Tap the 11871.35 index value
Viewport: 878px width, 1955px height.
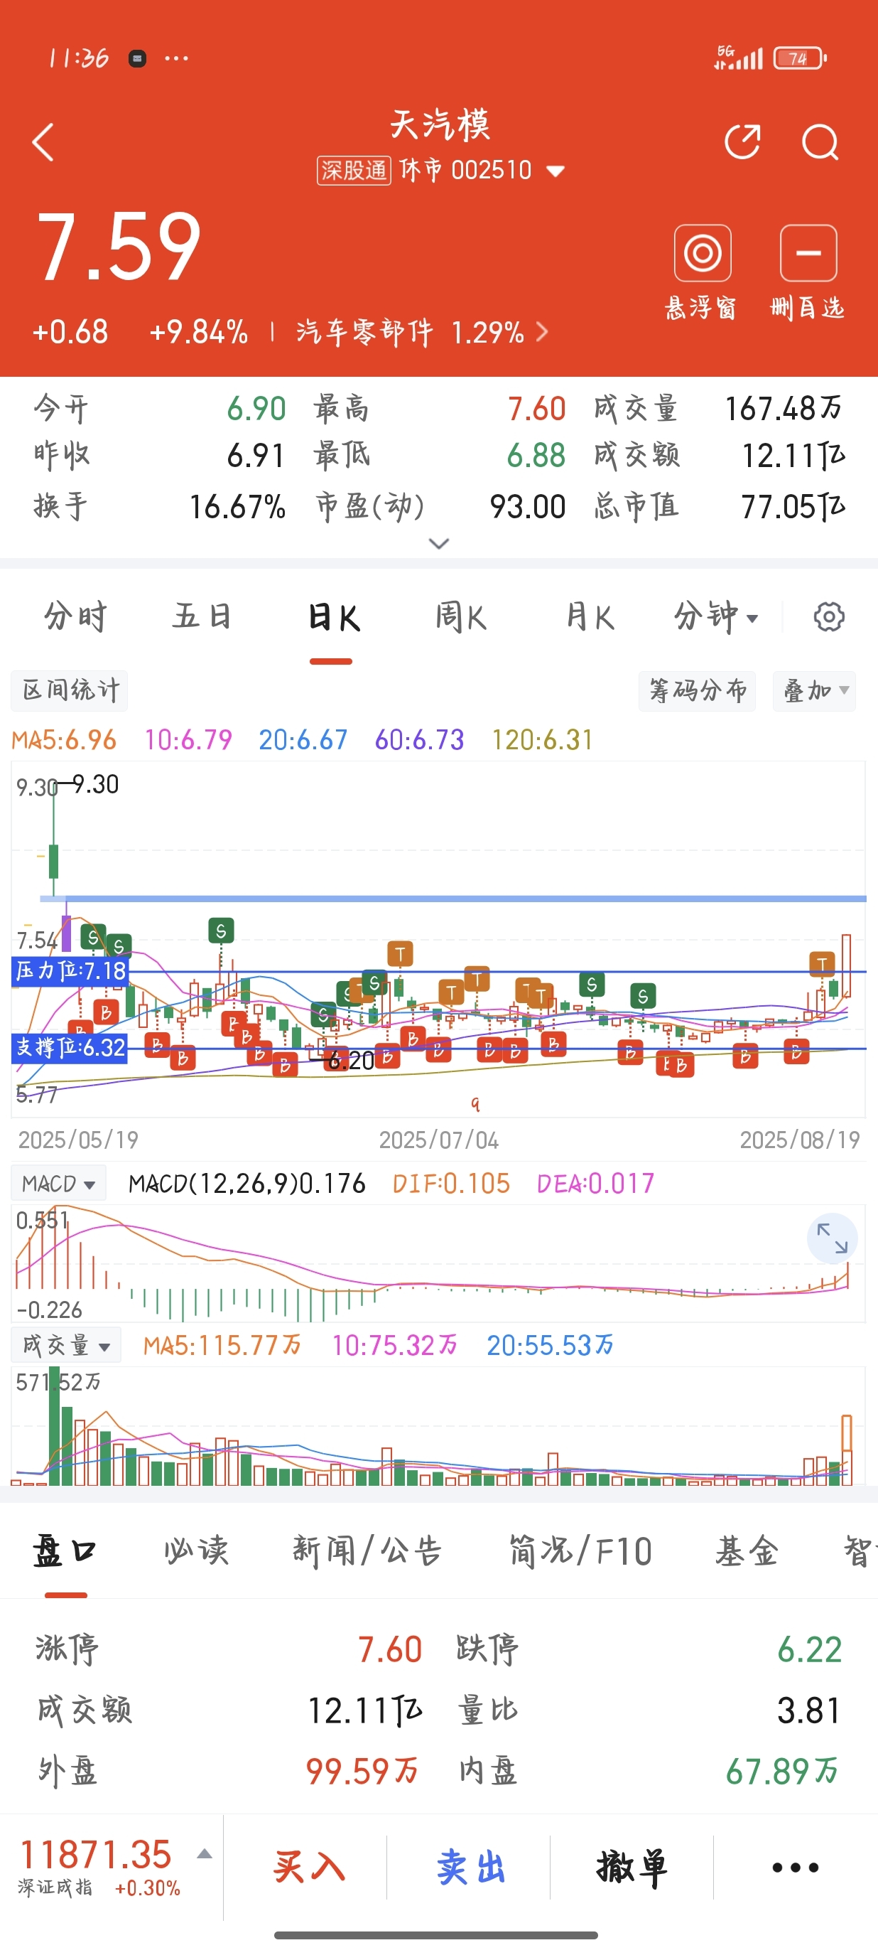coord(95,1855)
